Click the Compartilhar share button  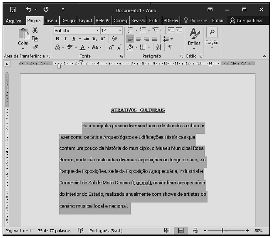[246, 20]
